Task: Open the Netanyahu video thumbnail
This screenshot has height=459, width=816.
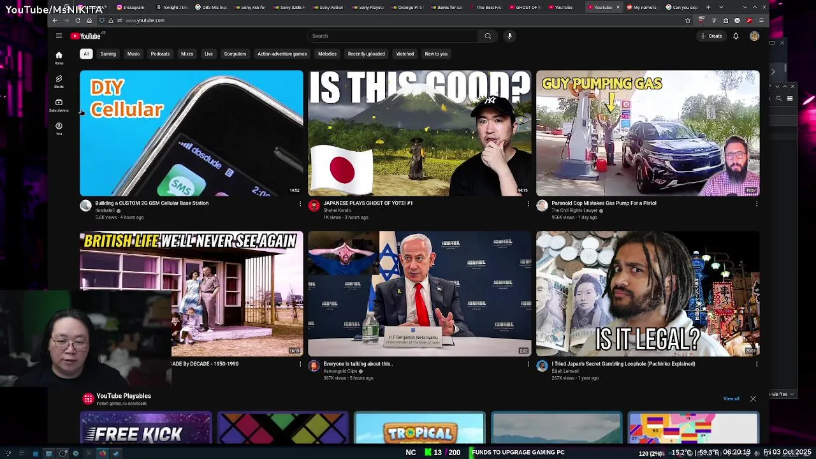Action: point(419,294)
